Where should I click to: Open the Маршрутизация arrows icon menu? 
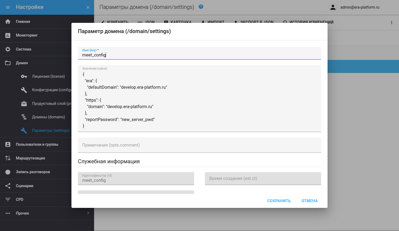[x=8, y=158]
